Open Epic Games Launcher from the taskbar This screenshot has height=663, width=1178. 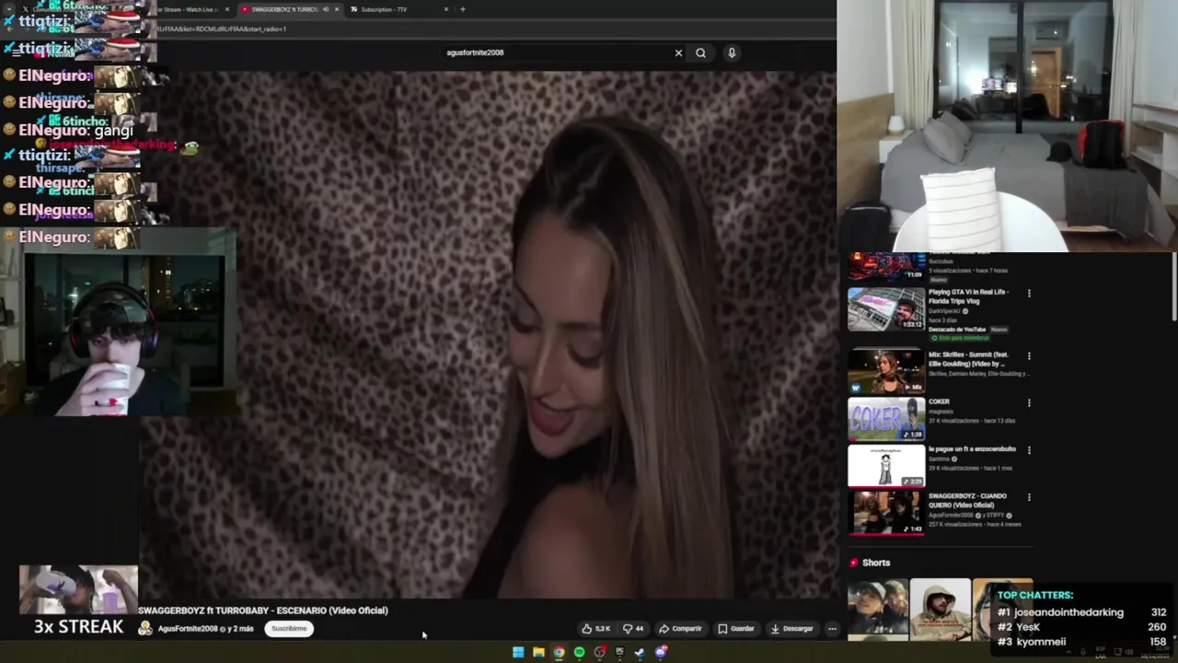pos(619,653)
